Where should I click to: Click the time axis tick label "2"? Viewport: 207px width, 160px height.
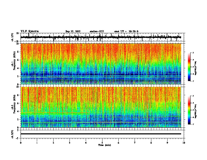[53, 143]
